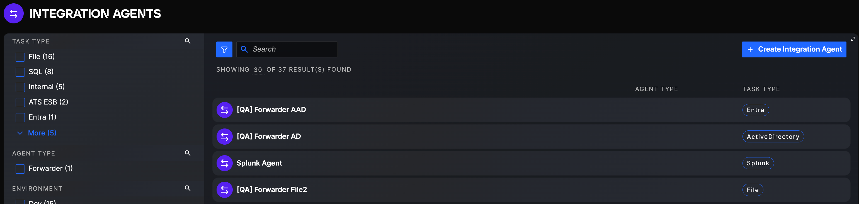859x204 pixels.
Task: Open the [QA] Forwarder AD agent
Action: point(268,136)
